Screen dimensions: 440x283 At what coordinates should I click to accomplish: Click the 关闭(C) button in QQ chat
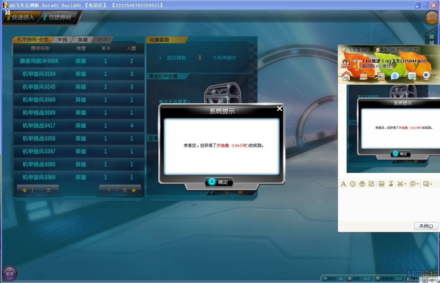(426, 226)
